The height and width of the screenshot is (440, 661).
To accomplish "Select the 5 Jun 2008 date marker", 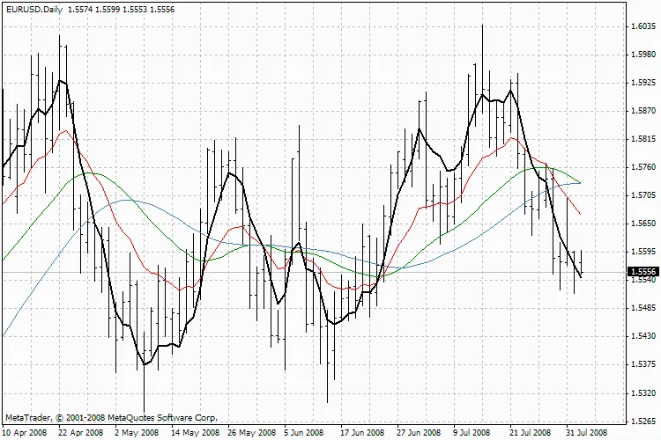I will click(x=305, y=433).
